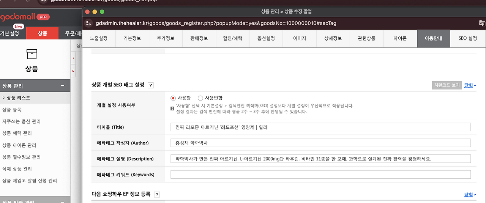Switch to the 관련상품 tab
Image resolution: width=486 pixels, height=203 pixels.
pyautogui.click(x=366, y=38)
